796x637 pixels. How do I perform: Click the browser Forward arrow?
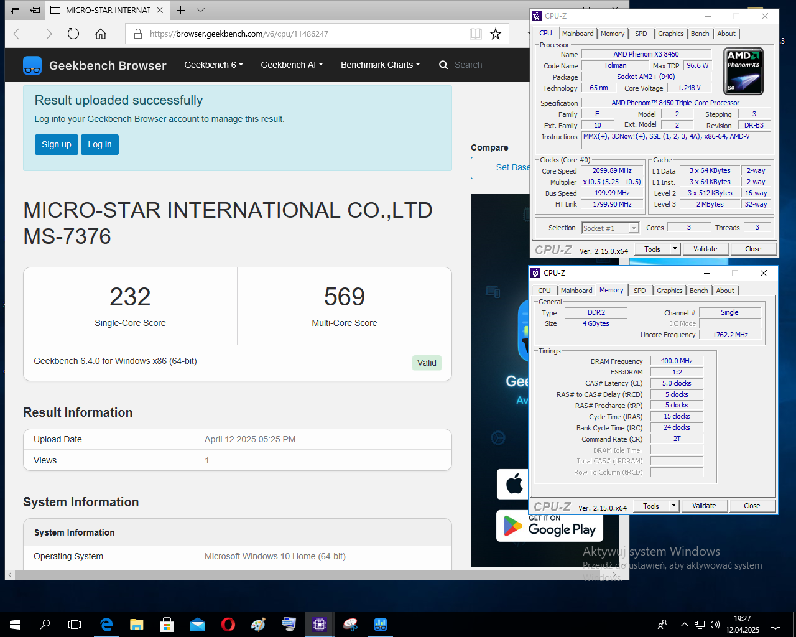point(47,34)
